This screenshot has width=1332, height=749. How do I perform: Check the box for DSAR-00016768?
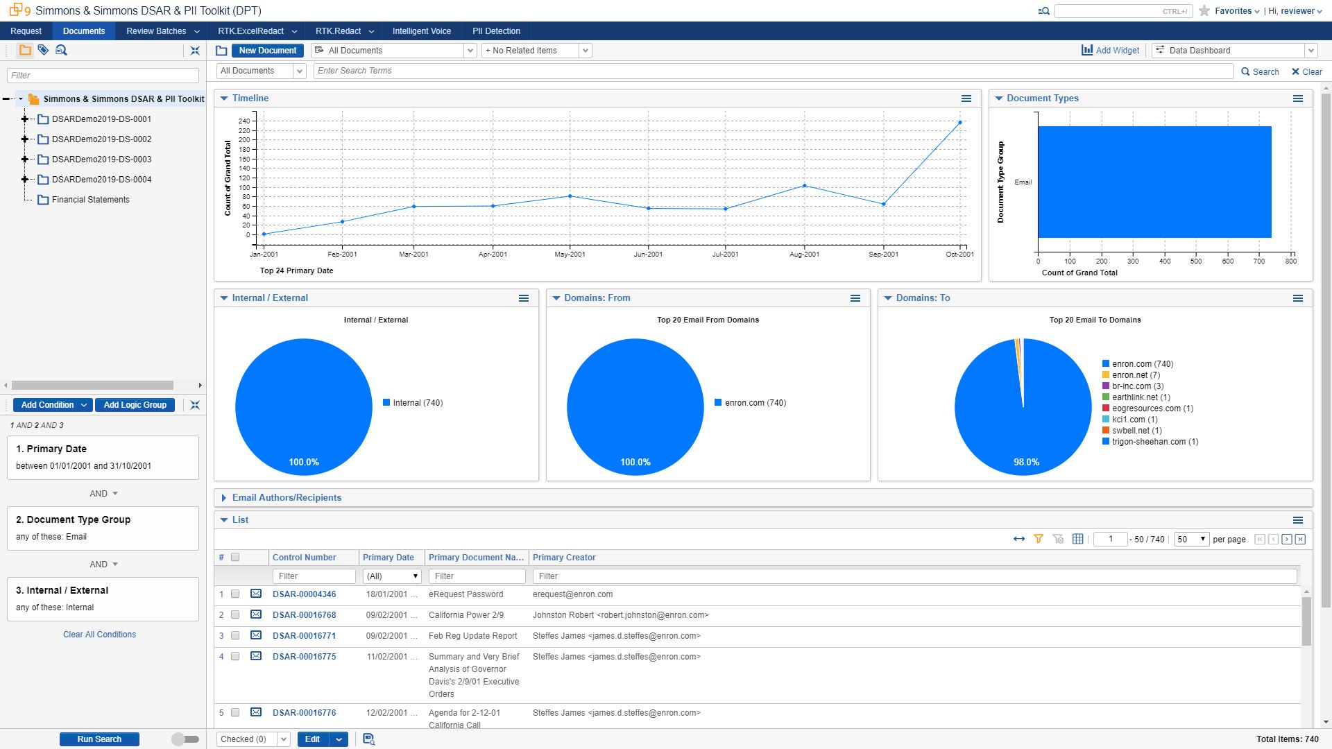pos(235,614)
